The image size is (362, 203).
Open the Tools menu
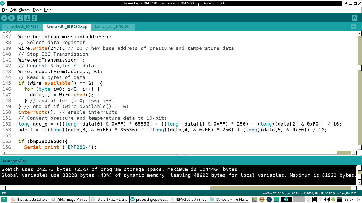tap(37, 10)
